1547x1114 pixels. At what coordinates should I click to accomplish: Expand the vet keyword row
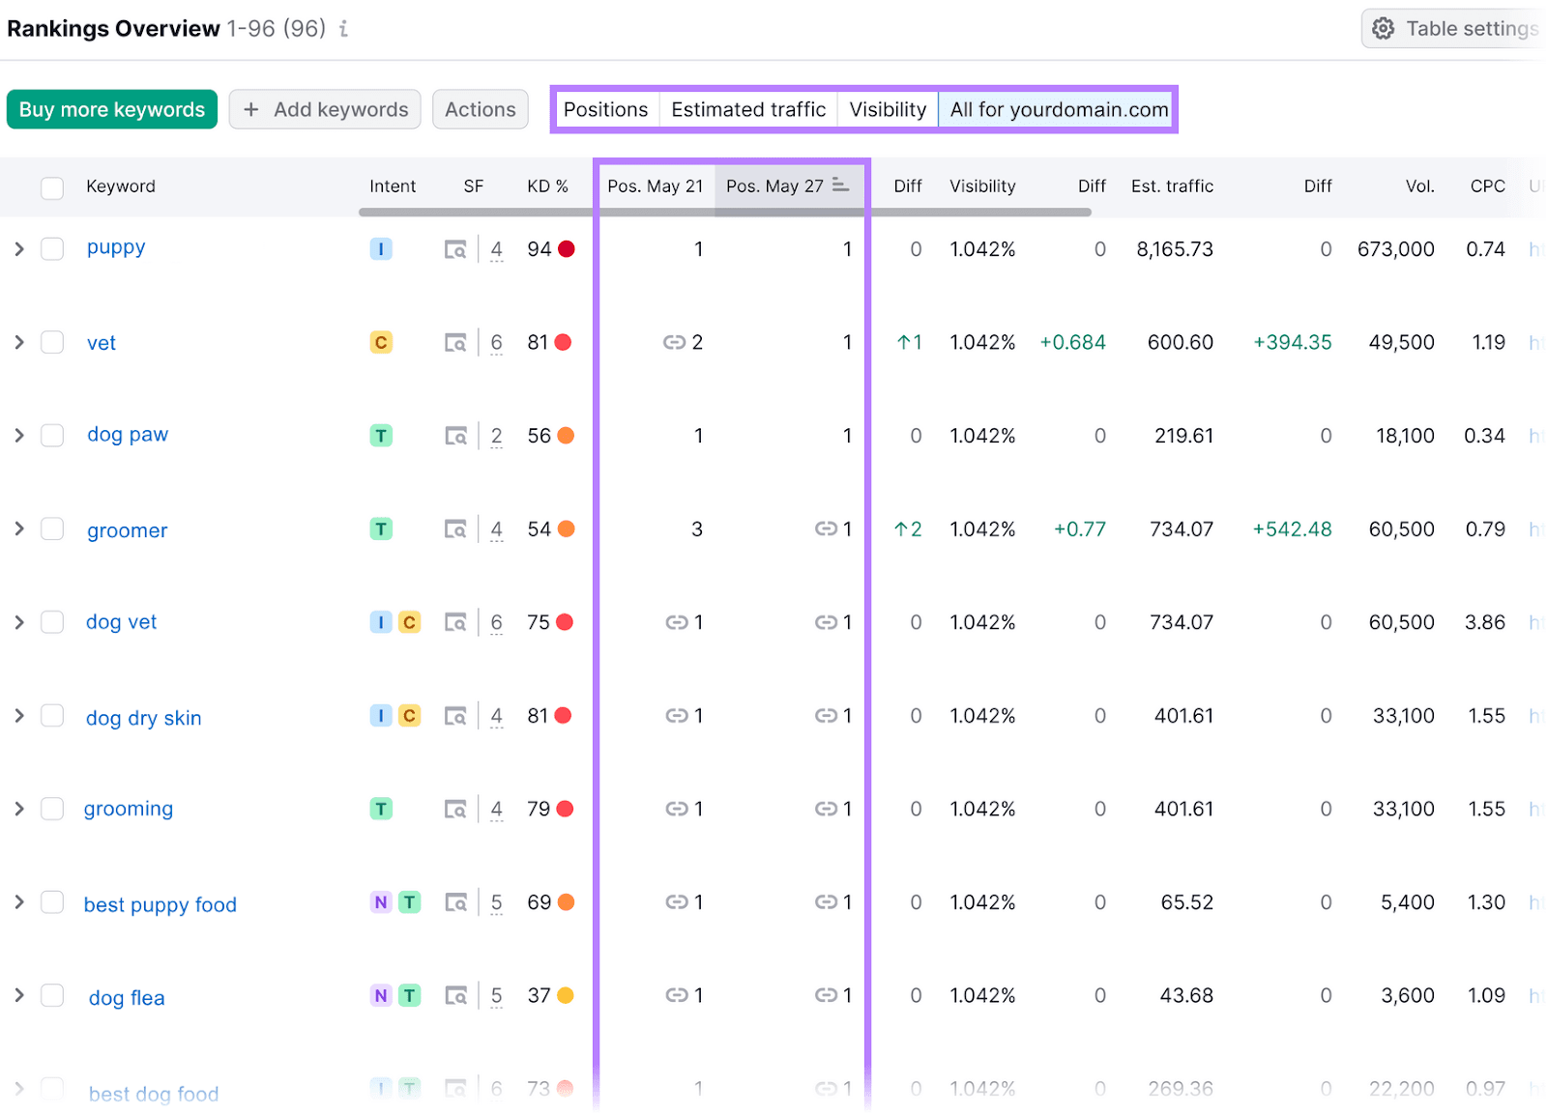(x=18, y=342)
